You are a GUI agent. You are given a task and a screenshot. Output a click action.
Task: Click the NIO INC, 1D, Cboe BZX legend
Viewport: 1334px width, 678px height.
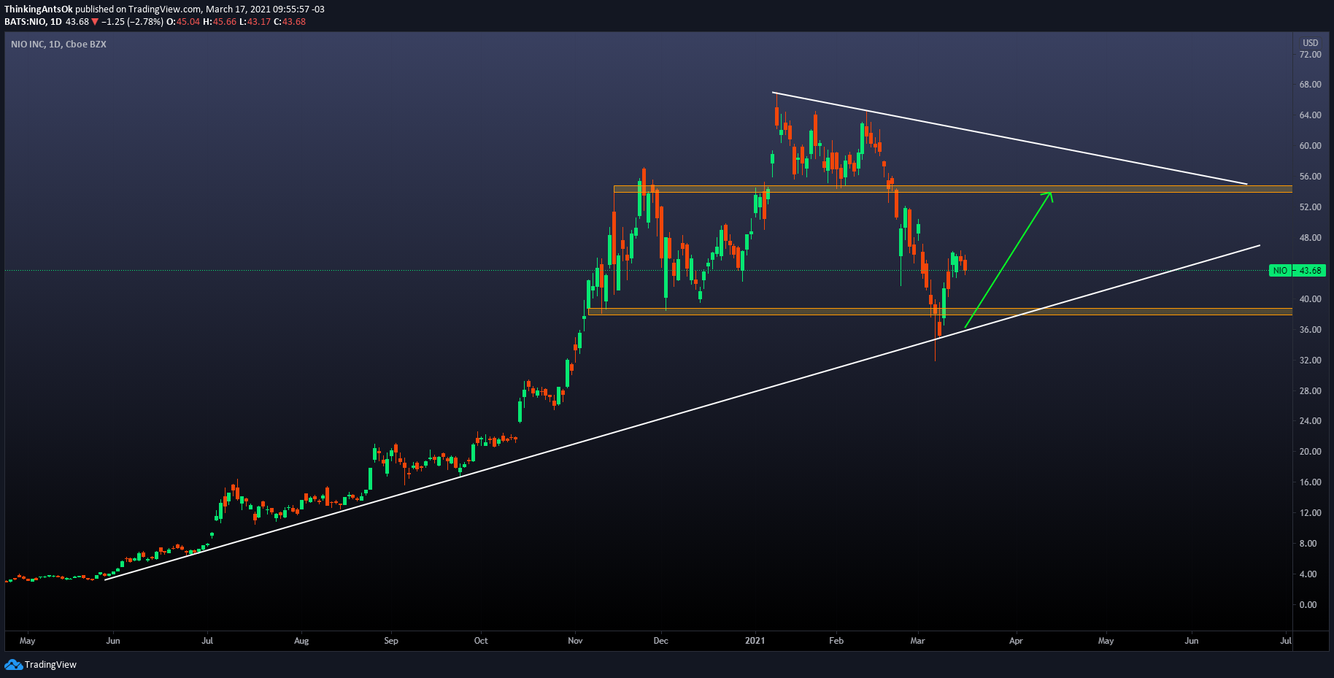58,45
